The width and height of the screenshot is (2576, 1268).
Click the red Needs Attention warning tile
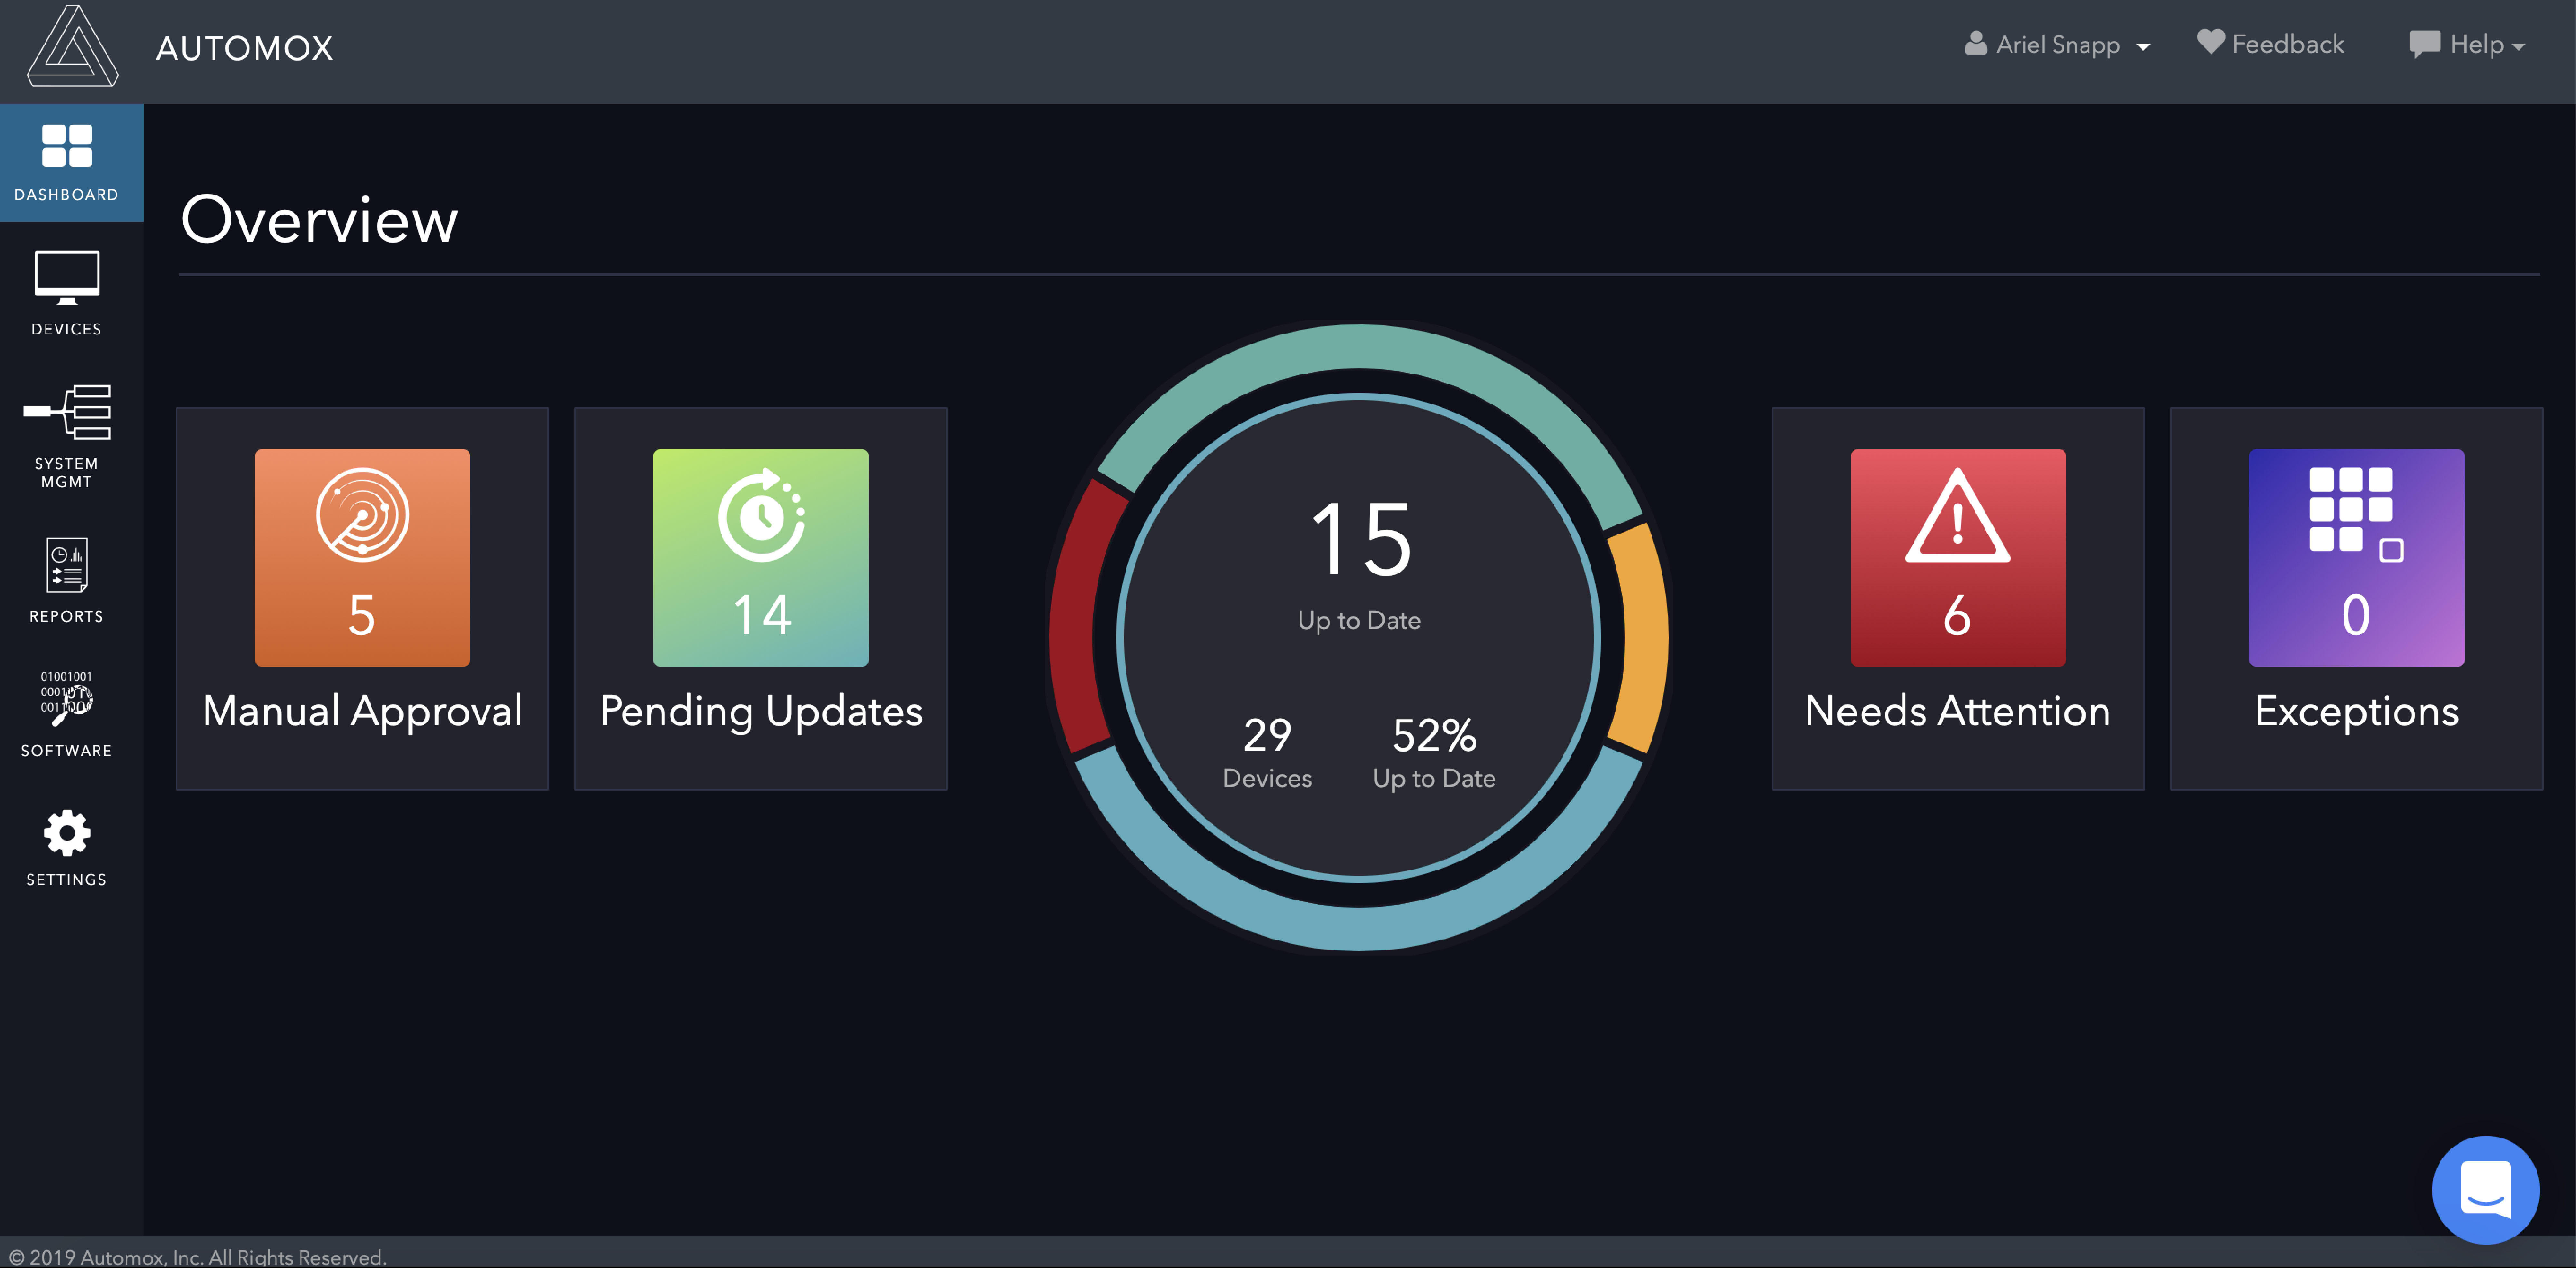(1957, 557)
